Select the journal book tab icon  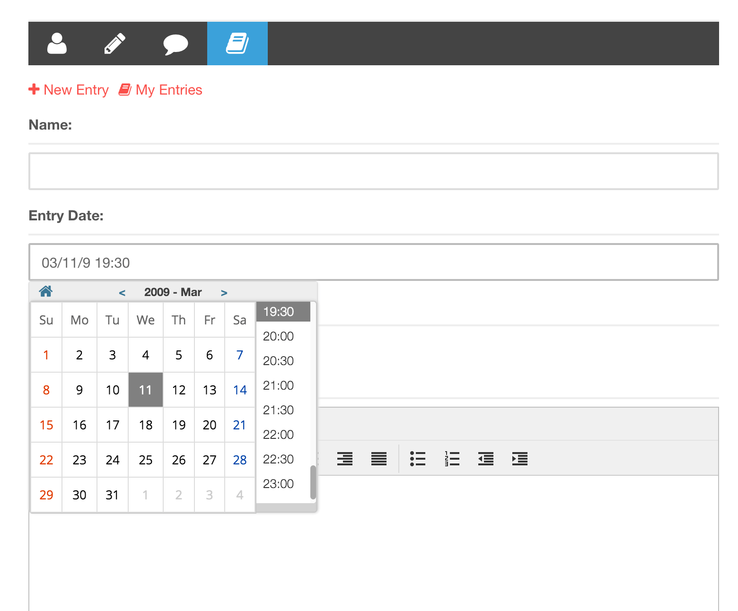pyautogui.click(x=237, y=44)
